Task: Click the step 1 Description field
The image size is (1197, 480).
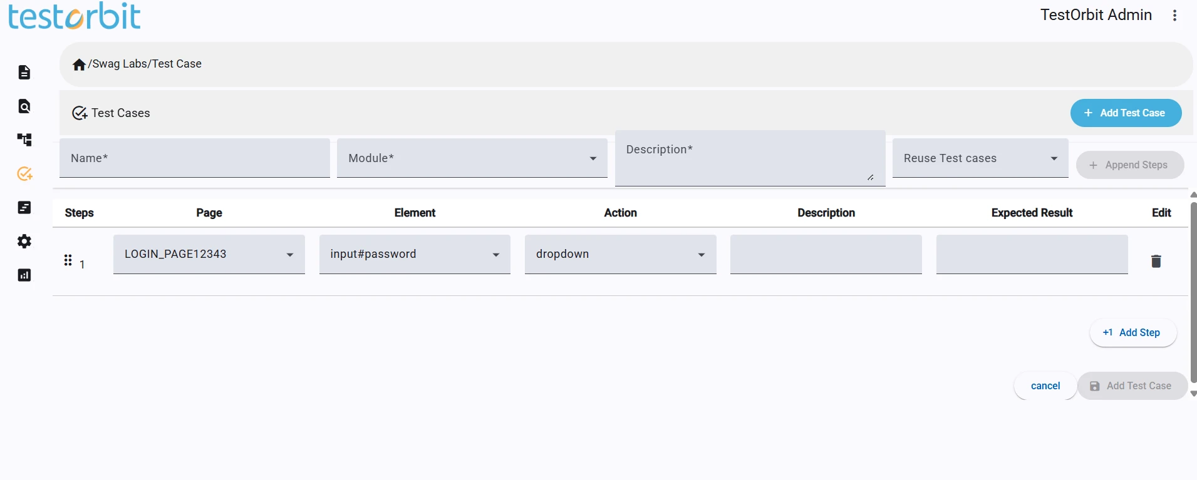Action: coord(826,254)
